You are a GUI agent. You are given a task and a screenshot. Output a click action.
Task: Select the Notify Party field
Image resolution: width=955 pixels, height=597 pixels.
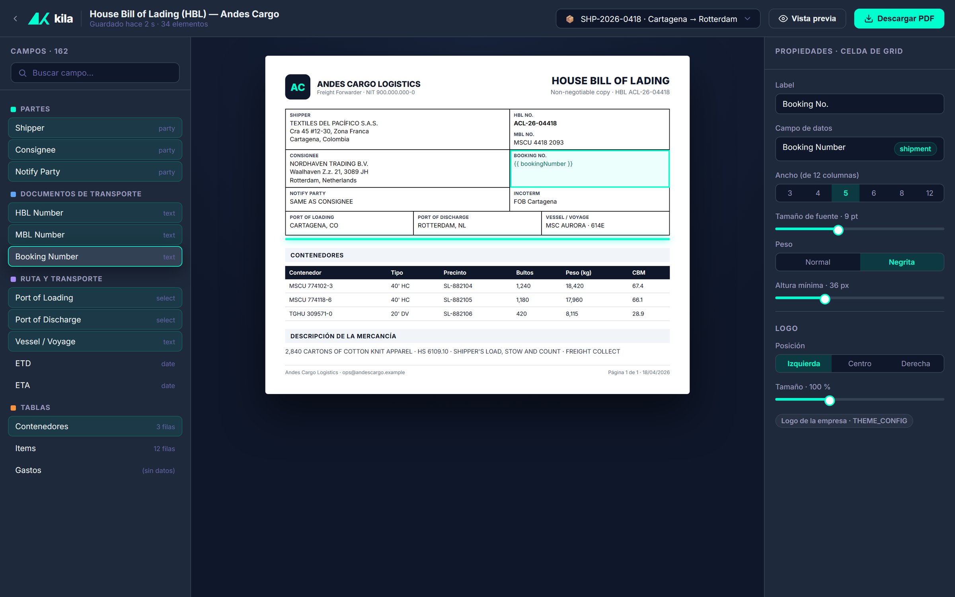click(95, 172)
